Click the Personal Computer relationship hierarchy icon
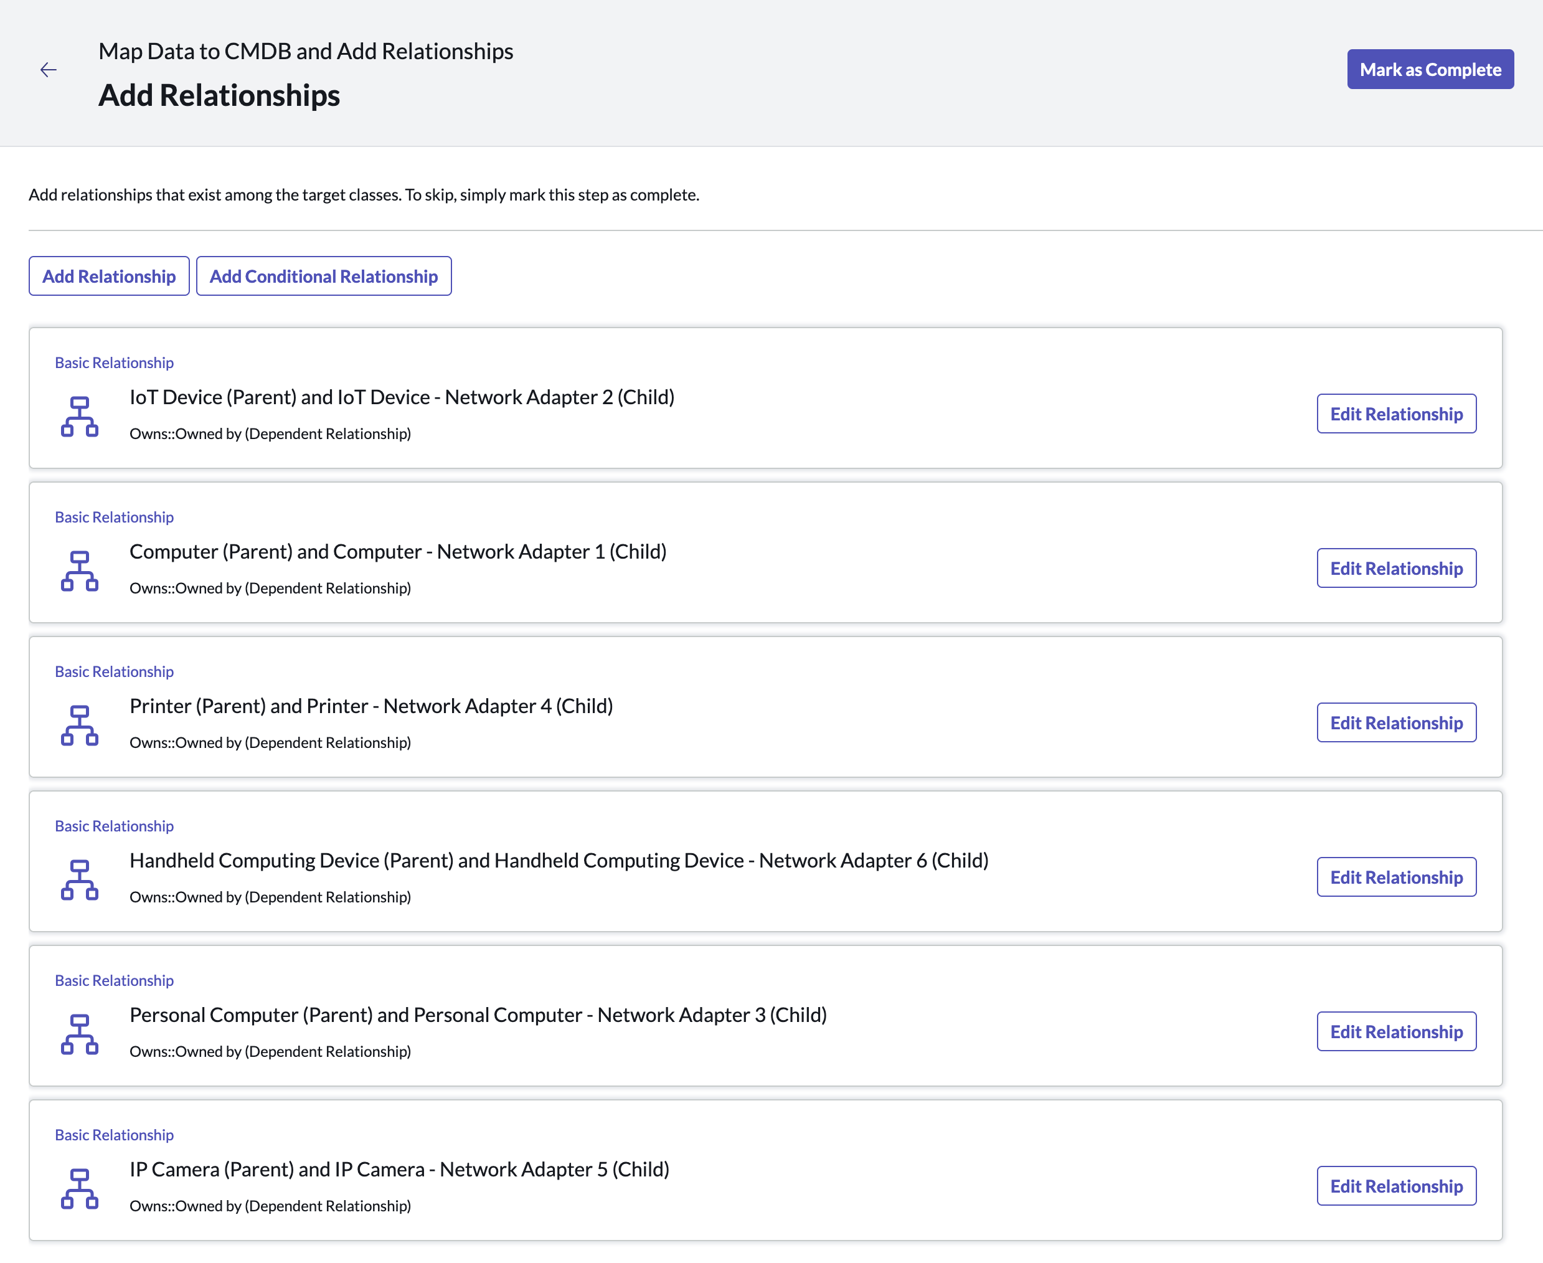The height and width of the screenshot is (1263, 1543). point(79,1034)
